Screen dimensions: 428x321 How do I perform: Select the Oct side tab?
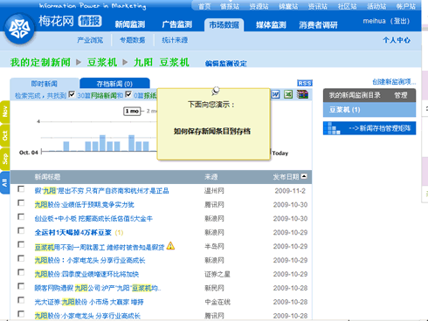tap(5, 136)
